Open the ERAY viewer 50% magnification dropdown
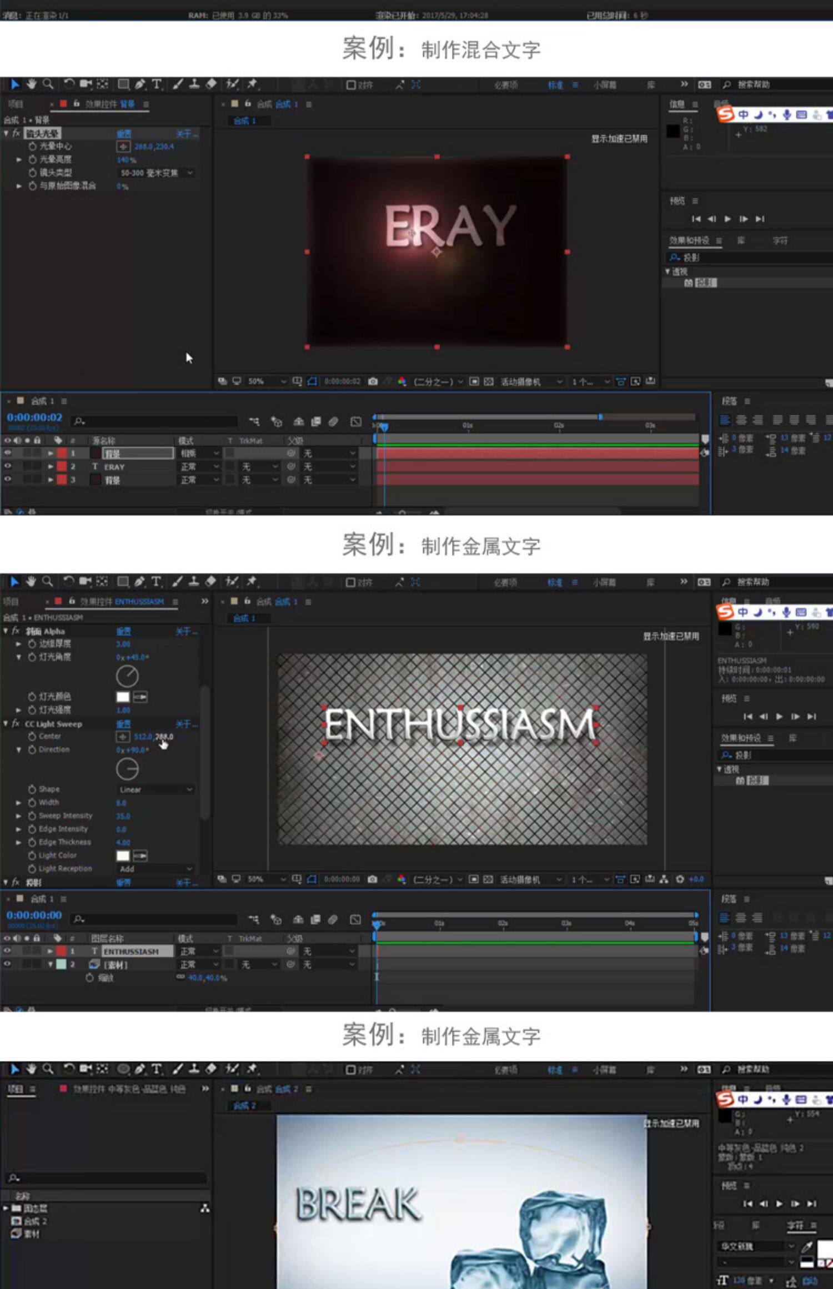Screen dimensions: 833x1289 [267, 381]
